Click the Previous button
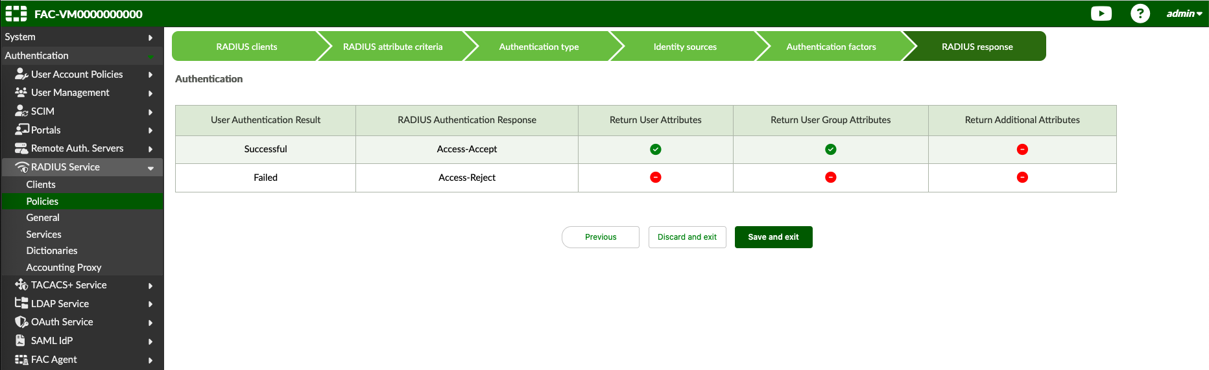Viewport: 1209px width, 370px height. pos(600,237)
